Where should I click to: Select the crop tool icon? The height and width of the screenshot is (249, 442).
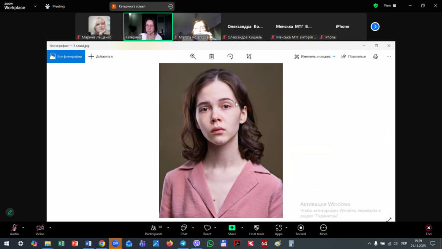tap(249, 56)
